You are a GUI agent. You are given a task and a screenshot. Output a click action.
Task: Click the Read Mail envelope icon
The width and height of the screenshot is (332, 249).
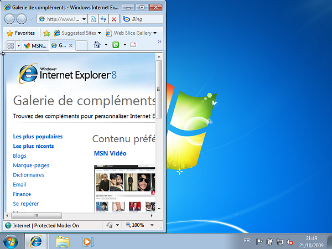point(133,45)
